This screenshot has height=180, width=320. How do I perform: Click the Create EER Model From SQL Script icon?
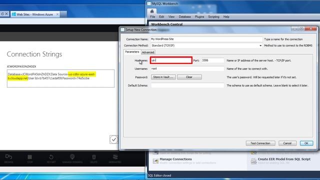253,161
